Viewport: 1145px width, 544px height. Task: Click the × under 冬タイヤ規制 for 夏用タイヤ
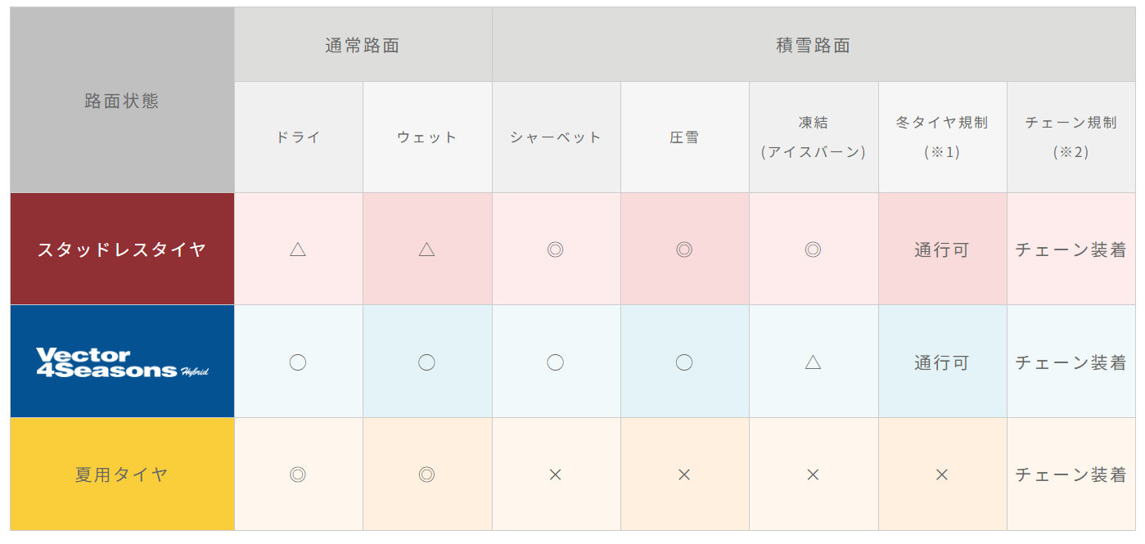tap(941, 474)
